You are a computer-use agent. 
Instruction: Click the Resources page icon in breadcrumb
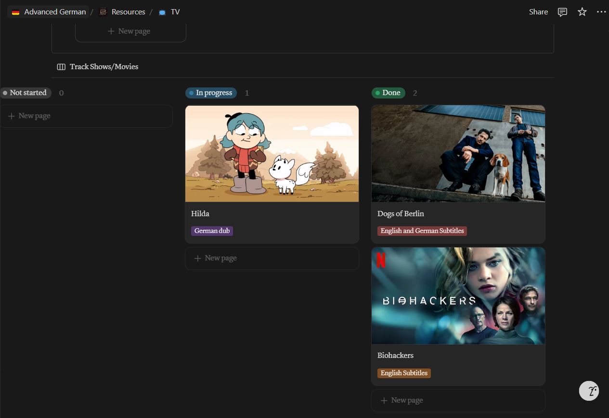pos(103,12)
